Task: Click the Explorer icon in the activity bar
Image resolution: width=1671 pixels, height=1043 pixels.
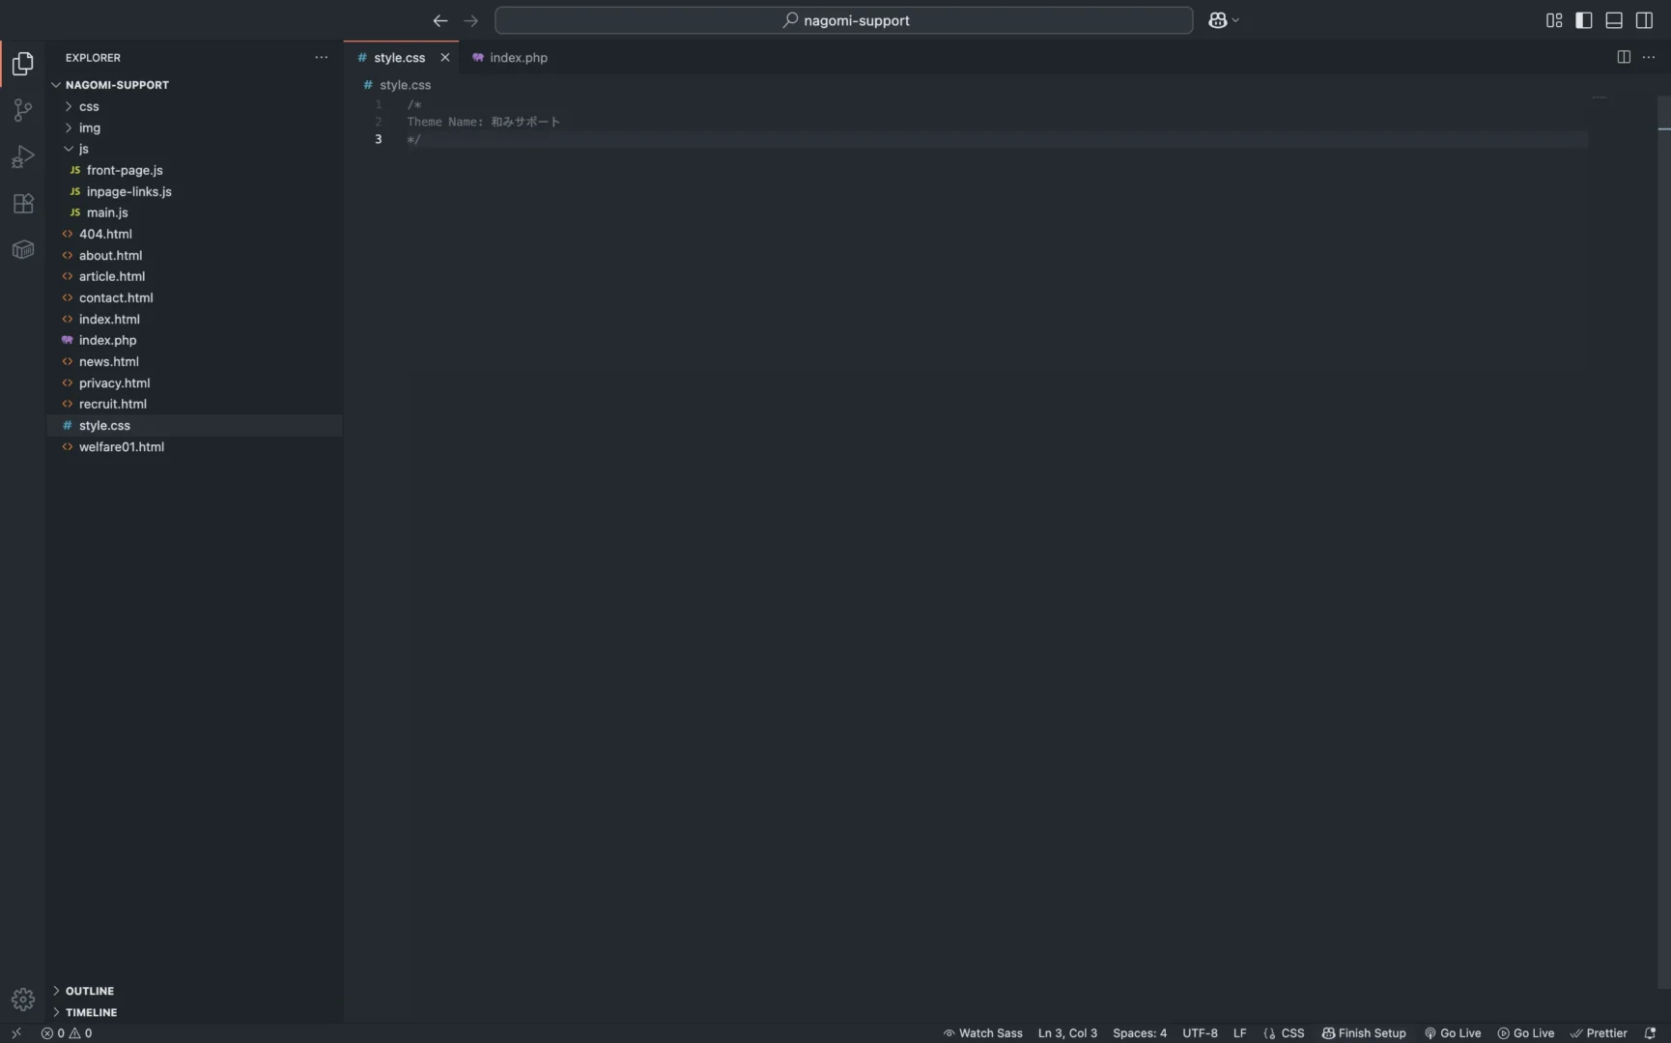Action: click(22, 64)
